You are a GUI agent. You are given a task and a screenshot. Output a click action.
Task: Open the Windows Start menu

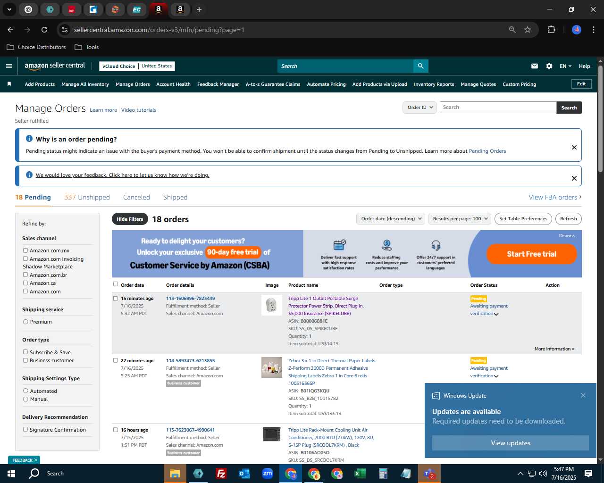(x=11, y=474)
